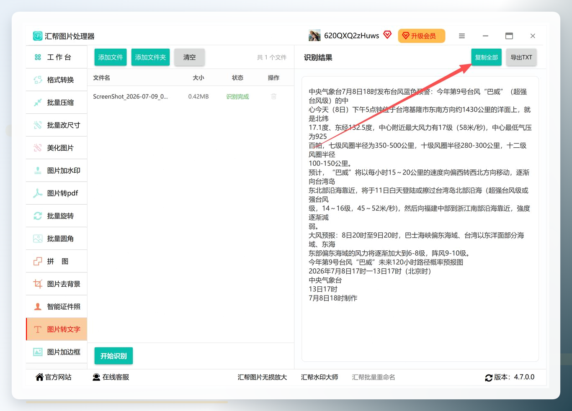
Task: Click the 添加文件 button
Action: (111, 57)
